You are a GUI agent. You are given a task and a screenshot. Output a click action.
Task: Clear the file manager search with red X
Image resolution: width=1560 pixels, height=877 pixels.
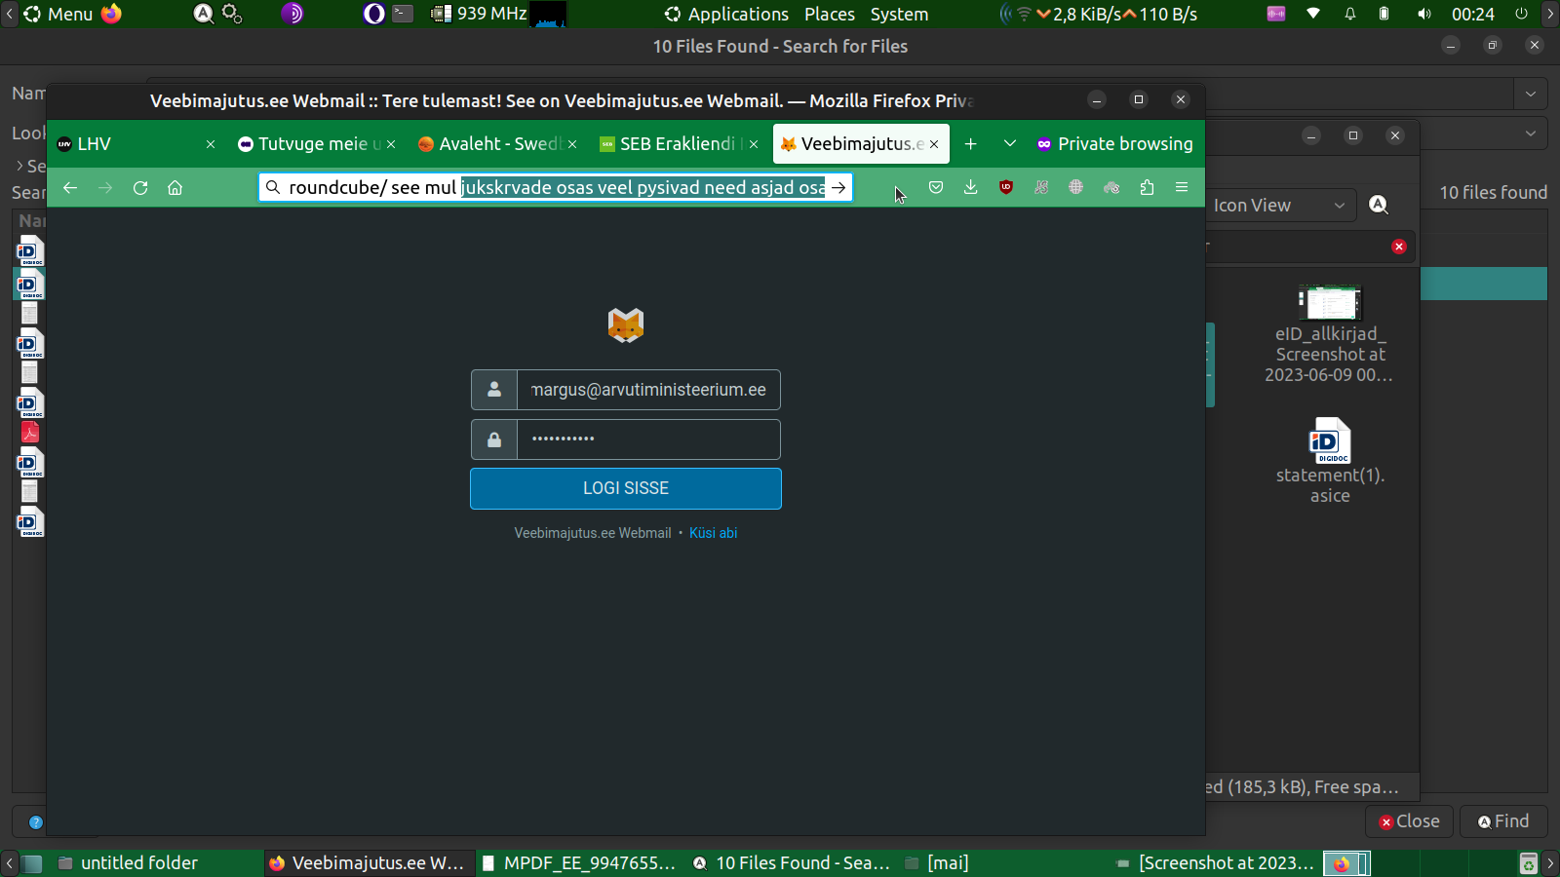pyautogui.click(x=1399, y=247)
